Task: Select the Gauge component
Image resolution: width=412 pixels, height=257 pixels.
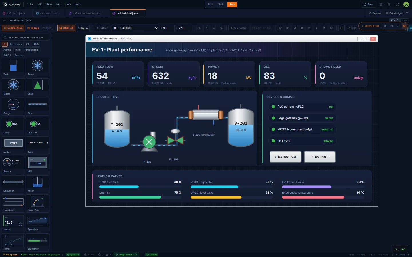Action: [13, 107]
